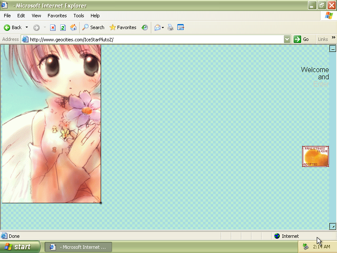This screenshot has height=253, width=337.
Task: Expand the address bar dropdown
Action: [287, 39]
